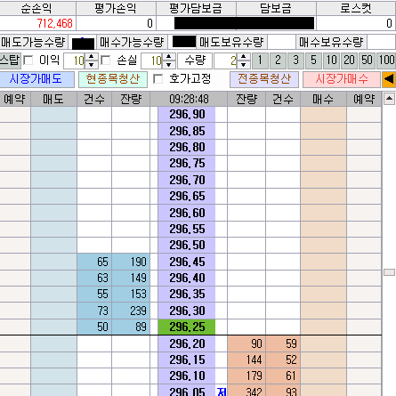Enable the 손실 stop checkbox
The image size is (396, 396).
(105, 61)
